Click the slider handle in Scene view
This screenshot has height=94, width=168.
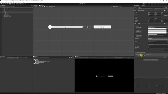click(x=50, y=27)
